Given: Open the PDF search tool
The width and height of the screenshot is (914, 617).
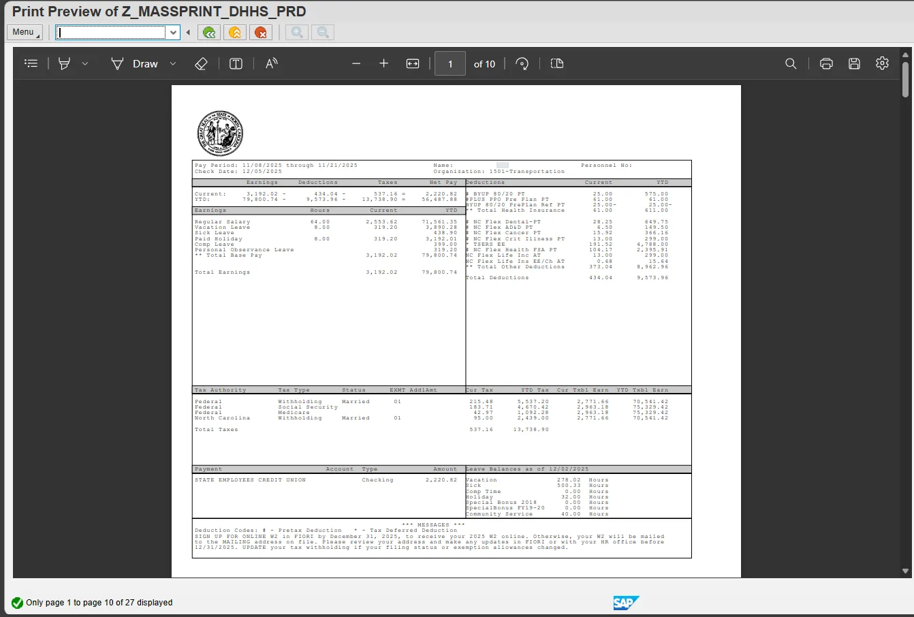Looking at the screenshot, I should 791,63.
